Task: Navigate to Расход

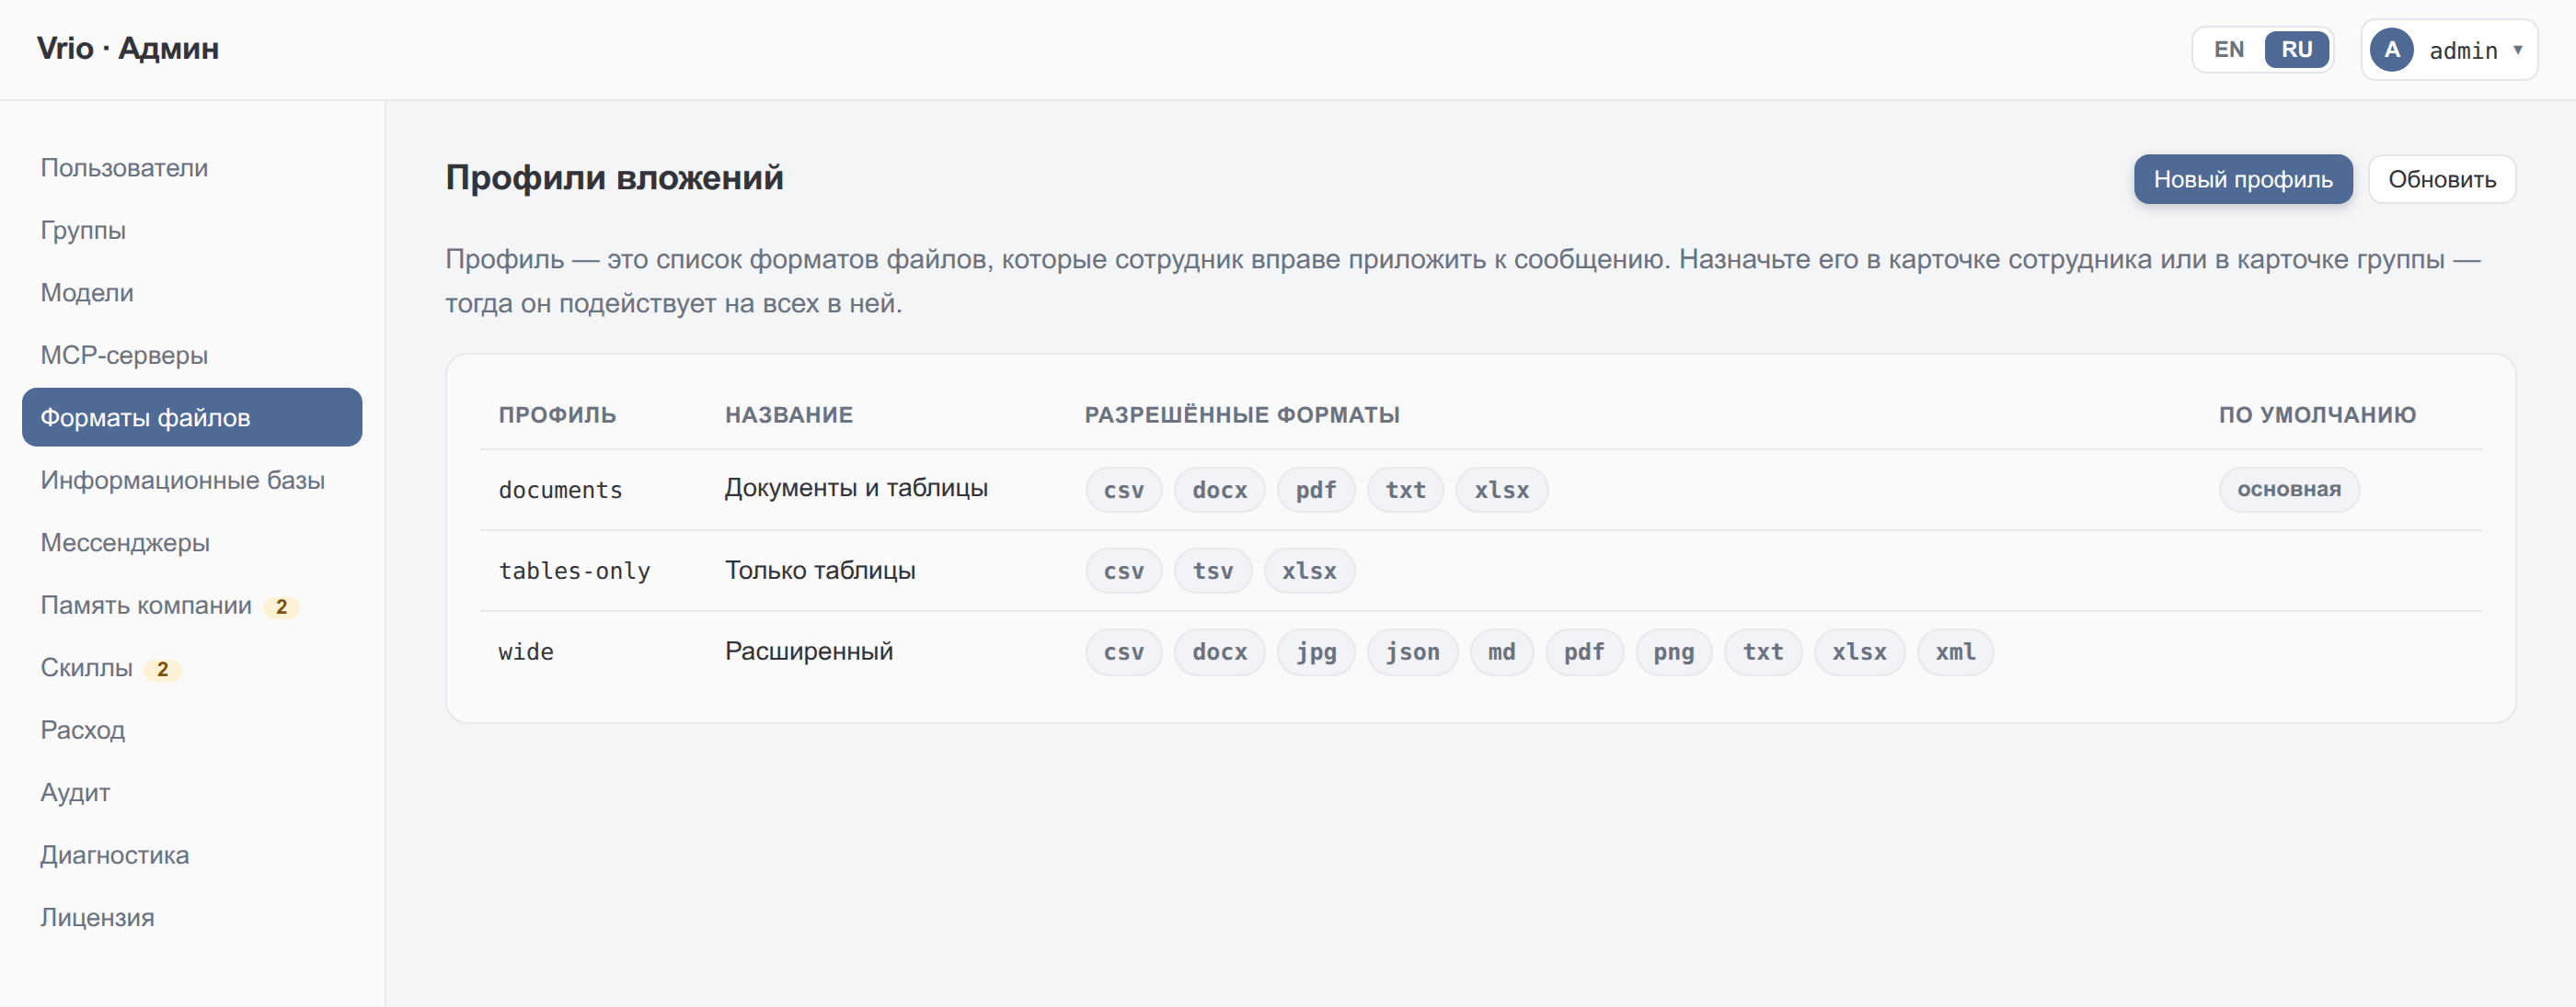Action: tap(192, 730)
